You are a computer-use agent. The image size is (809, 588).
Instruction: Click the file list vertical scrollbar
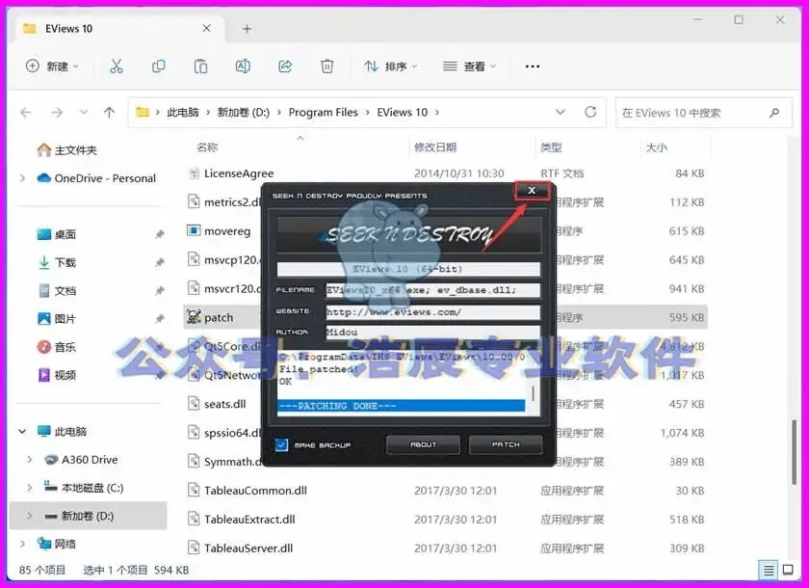pyautogui.click(x=795, y=452)
